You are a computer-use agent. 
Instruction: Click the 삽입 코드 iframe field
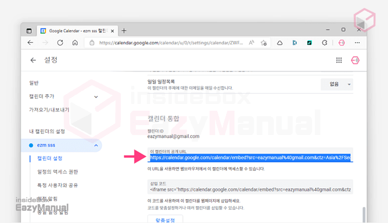click(x=250, y=186)
